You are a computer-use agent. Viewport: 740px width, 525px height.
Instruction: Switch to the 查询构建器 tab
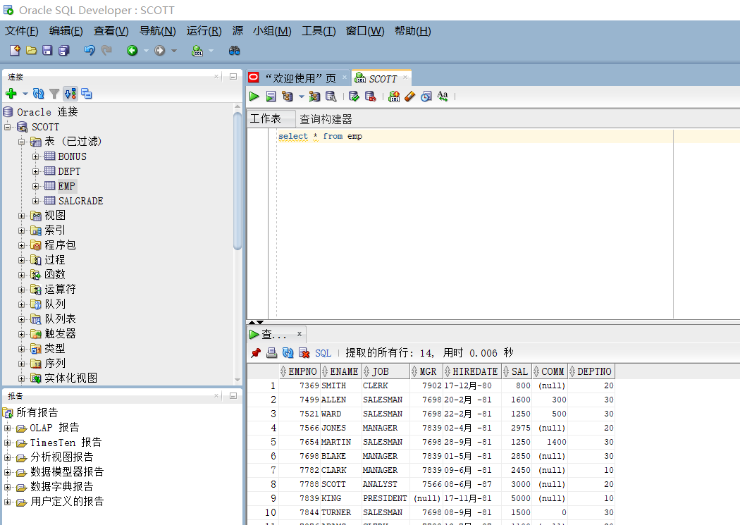coord(326,119)
